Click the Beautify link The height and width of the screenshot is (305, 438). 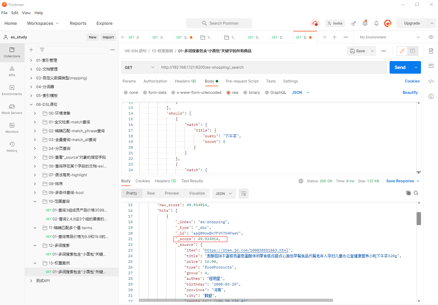point(410,93)
